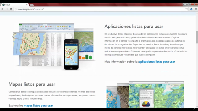
Task: Click the street map image with green pins
Action: pyautogui.click(x=30, y=44)
